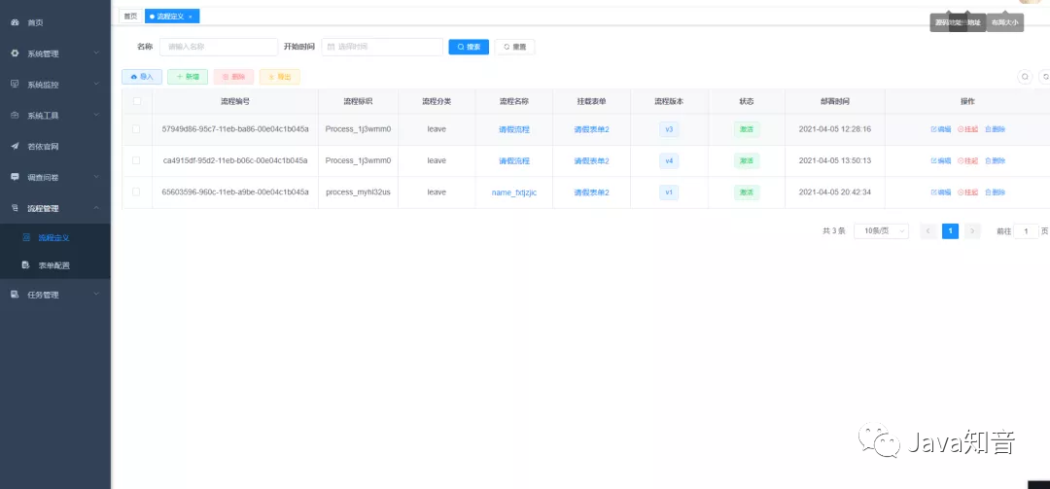Toggle search bar via round magnifier icon
This screenshot has width=1050, height=489.
point(1025,77)
